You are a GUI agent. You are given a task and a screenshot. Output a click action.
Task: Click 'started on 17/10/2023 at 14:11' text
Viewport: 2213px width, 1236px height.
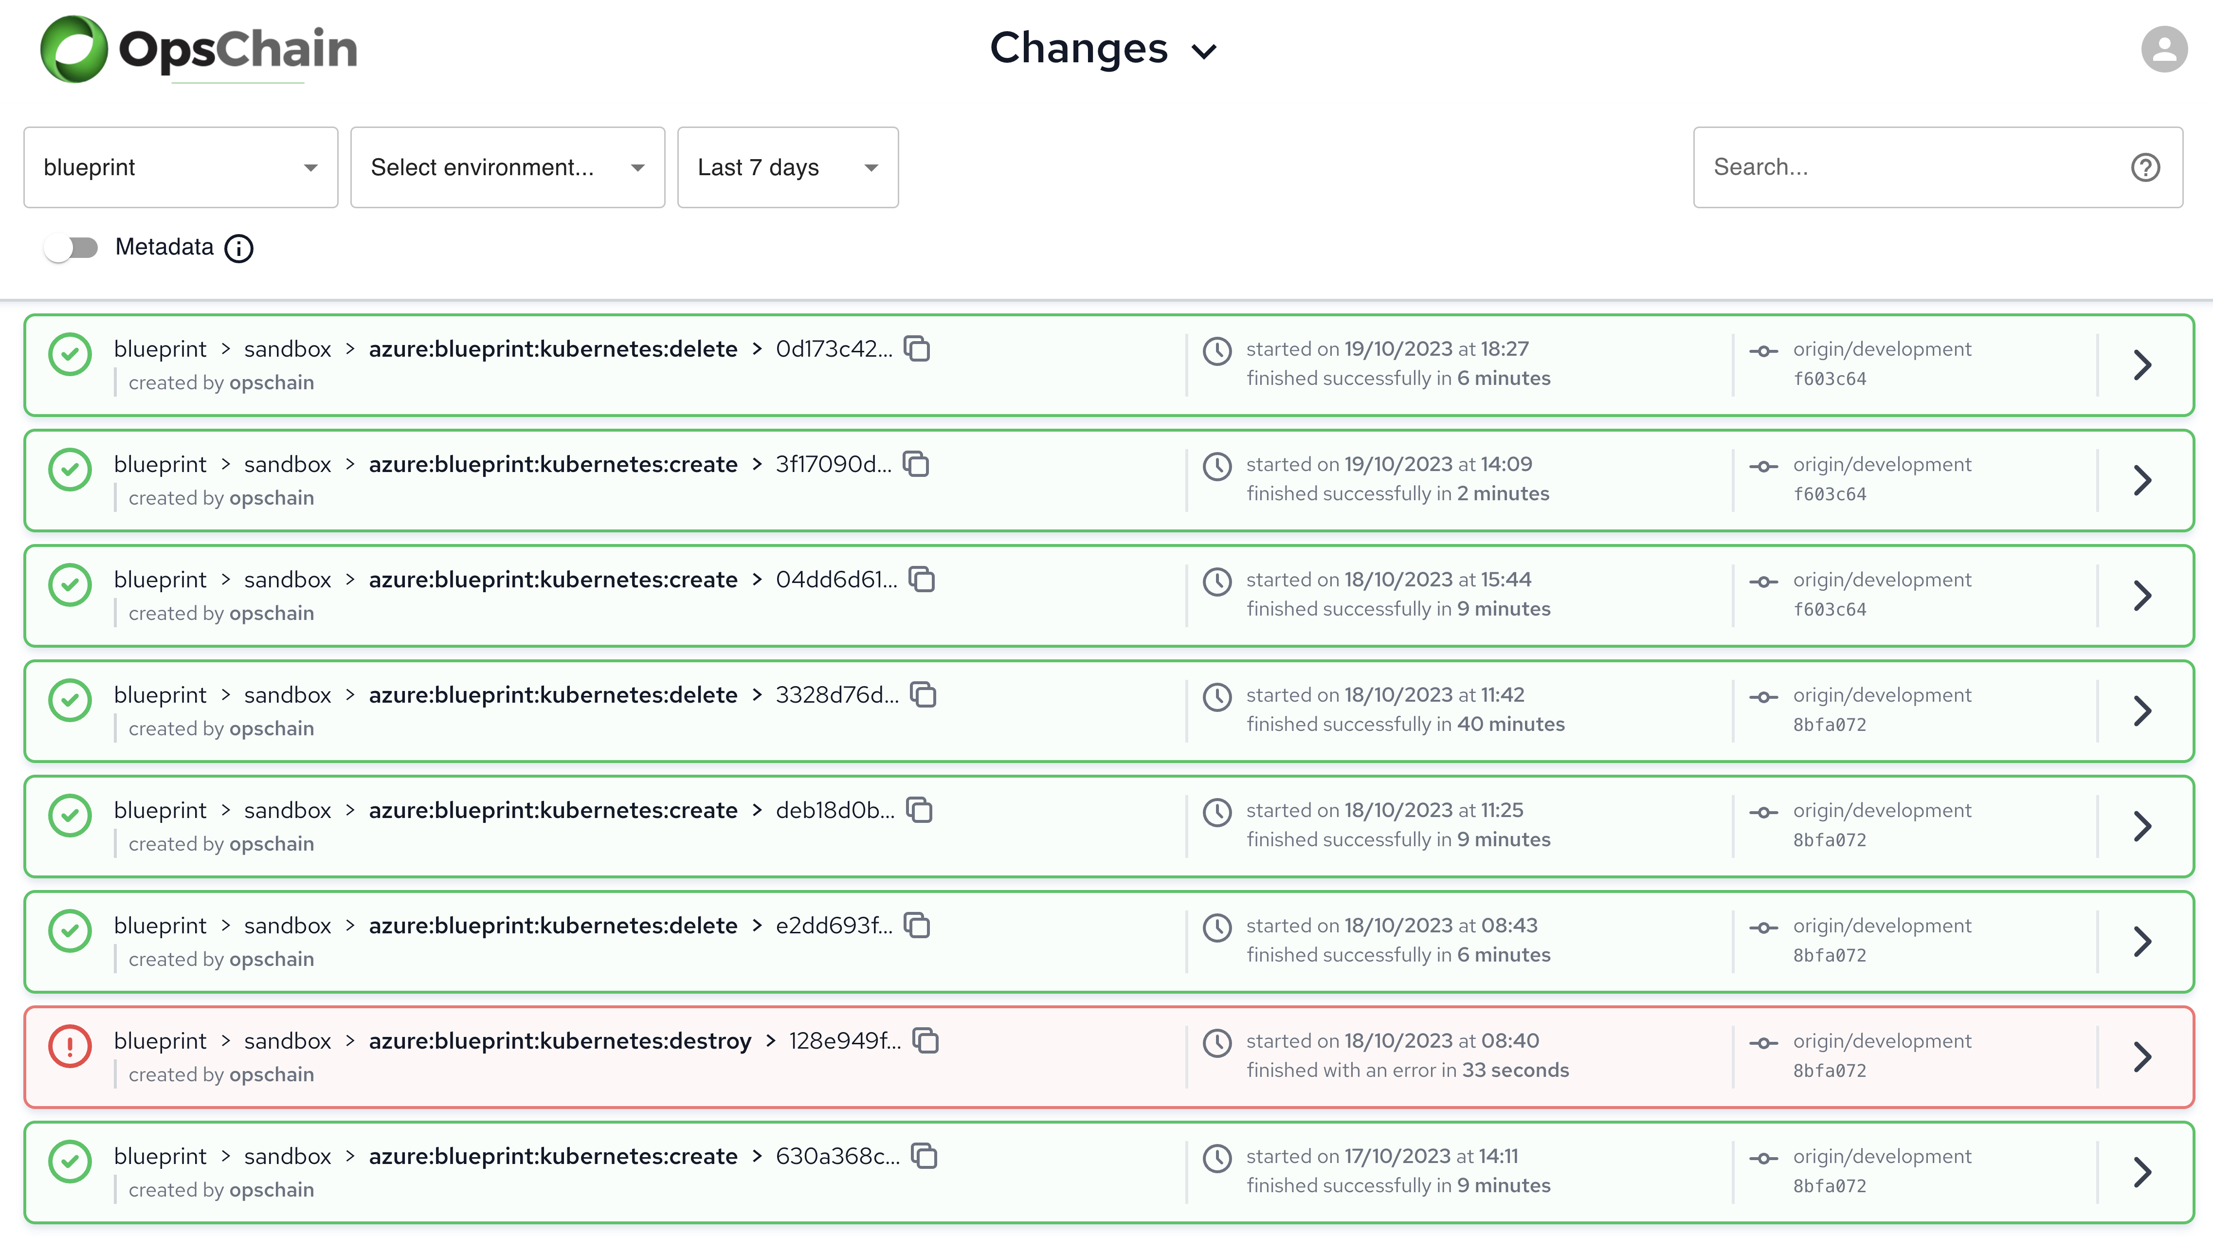[x=1382, y=1156]
